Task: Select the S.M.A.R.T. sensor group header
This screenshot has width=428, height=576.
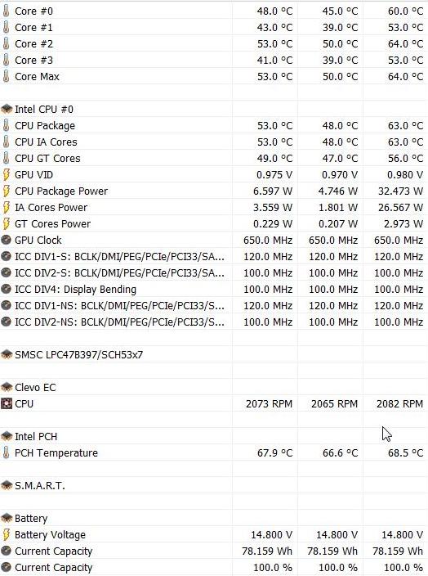Action: [x=214, y=486]
